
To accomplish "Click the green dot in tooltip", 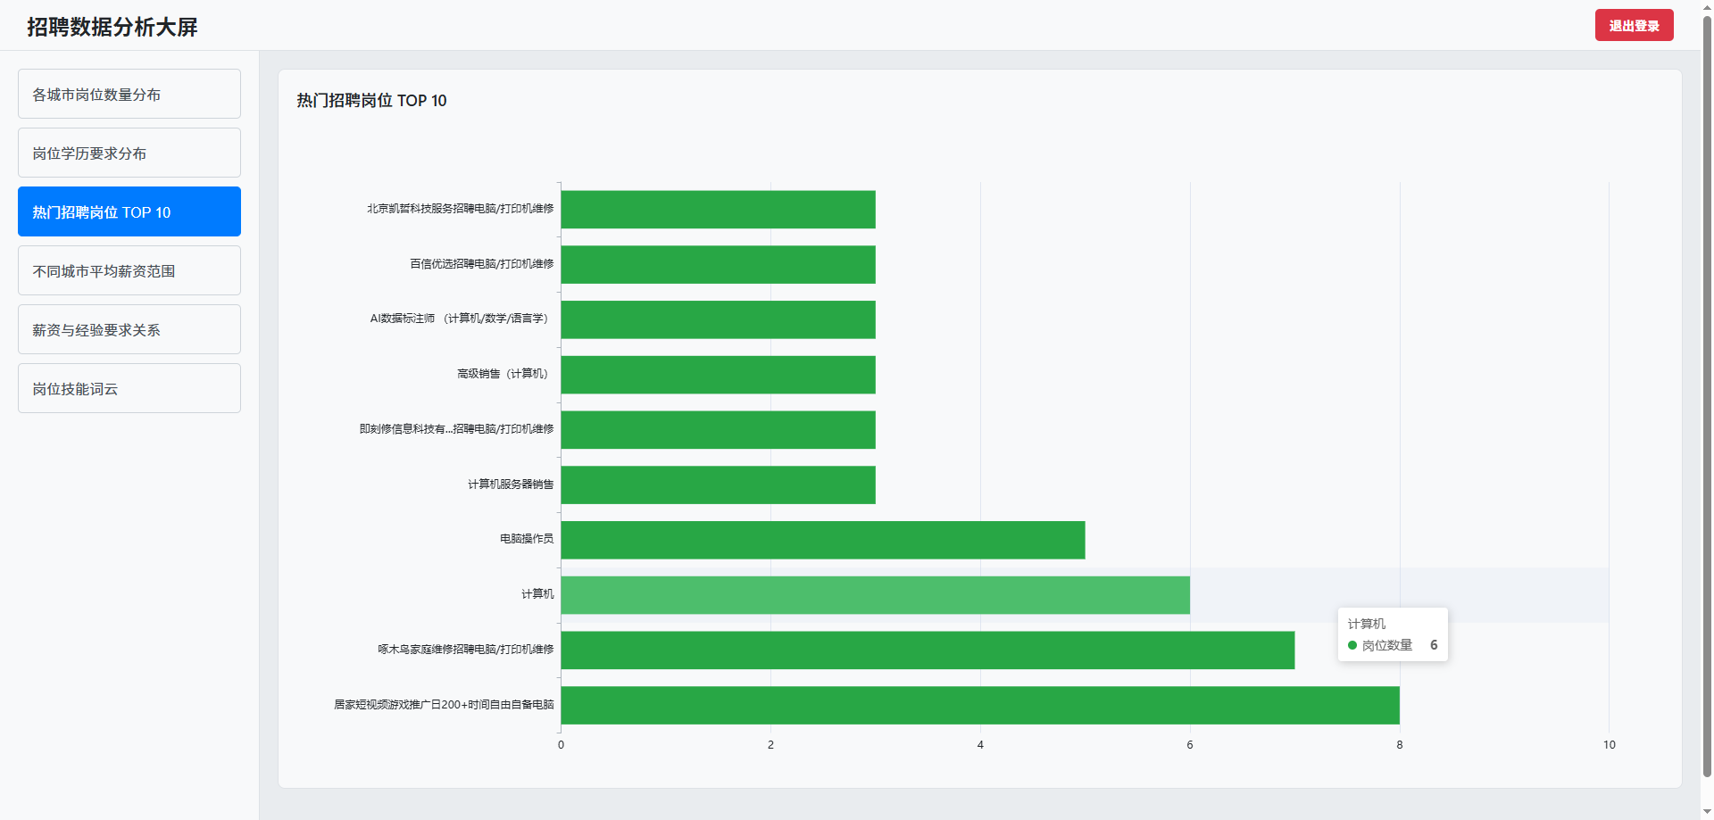I will pyautogui.click(x=1352, y=645).
